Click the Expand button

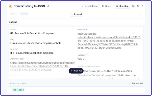tap(76, 14)
